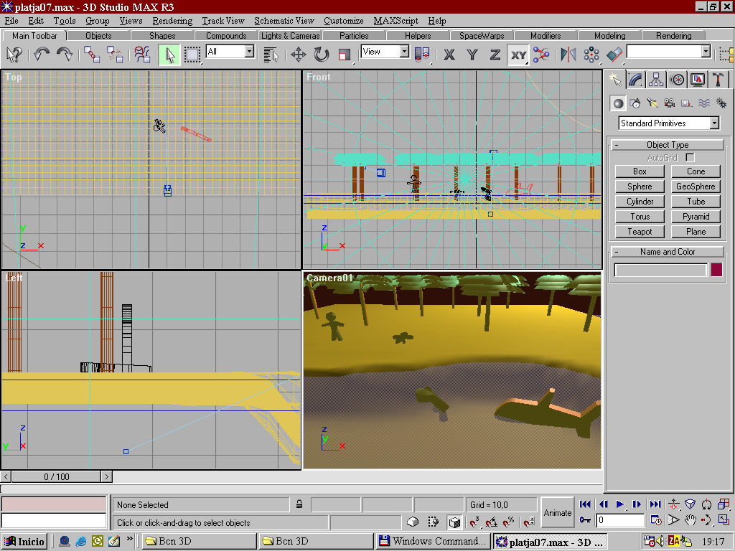Screen dimensions: 735x551
Task: Click the Play Animation button
Action: 620,504
